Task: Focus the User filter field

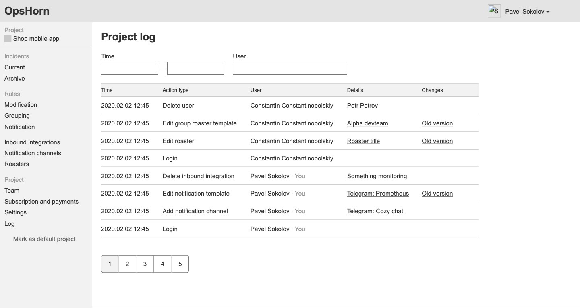Action: 290,68
